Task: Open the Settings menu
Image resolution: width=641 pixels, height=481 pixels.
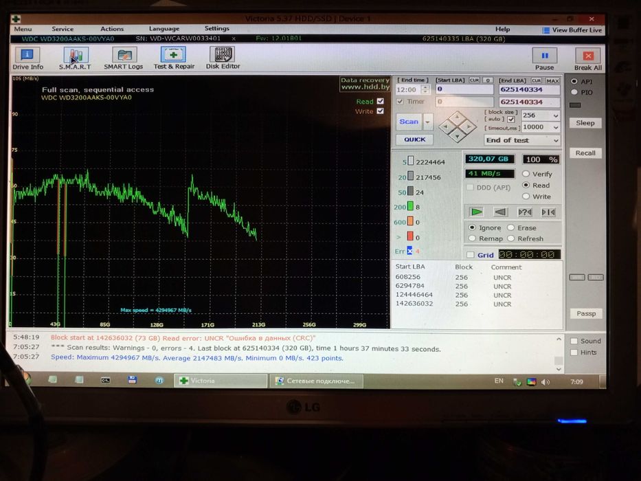Action: 216,28
